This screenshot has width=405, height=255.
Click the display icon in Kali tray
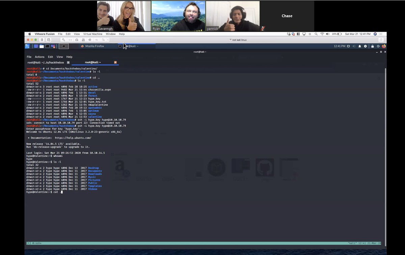349,46
